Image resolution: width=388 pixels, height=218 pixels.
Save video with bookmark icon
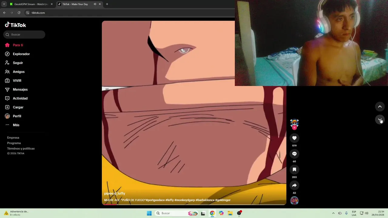click(x=294, y=170)
